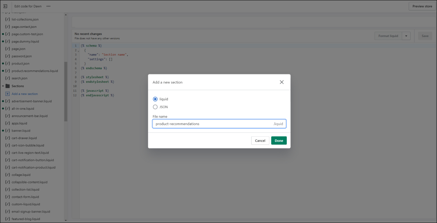The height and width of the screenshot is (223, 437).
Task: Open apps.liquid file
Action: click(x=19, y=123)
